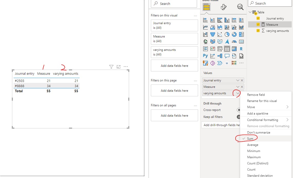Select the Treemap visual
The width and height of the screenshot is (293, 178).
coord(241,34)
